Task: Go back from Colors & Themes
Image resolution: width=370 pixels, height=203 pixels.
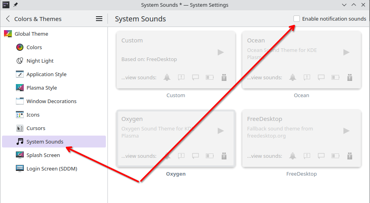Action: click(x=8, y=19)
